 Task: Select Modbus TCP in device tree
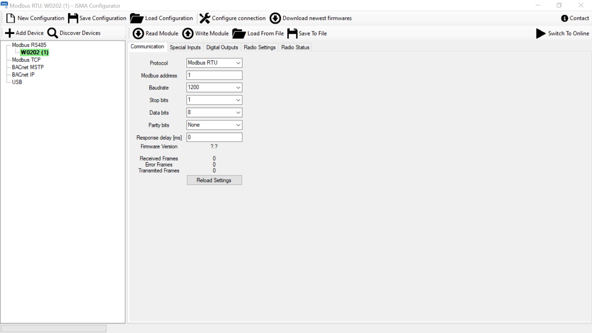pos(26,60)
